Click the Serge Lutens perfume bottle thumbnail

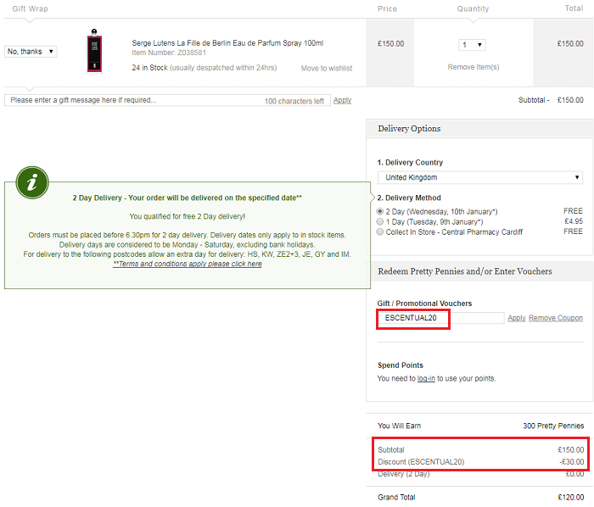coord(94,50)
